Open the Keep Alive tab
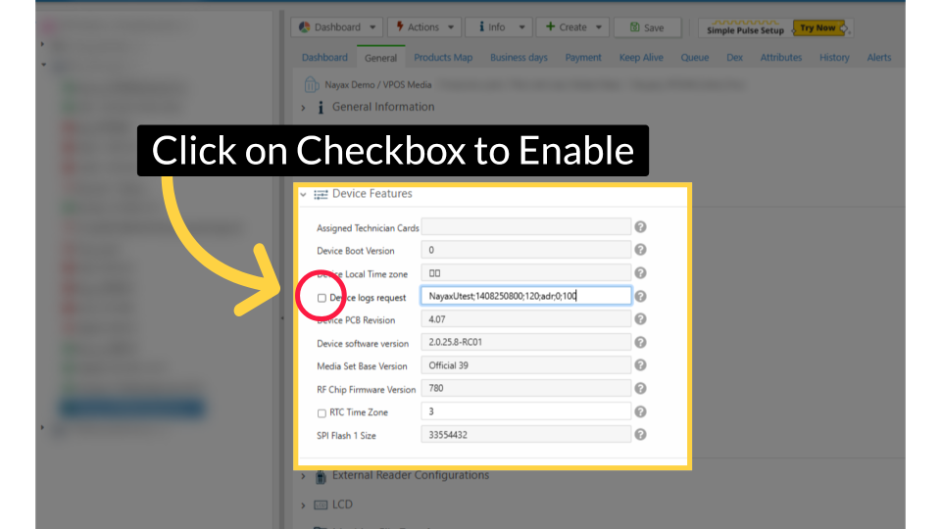Image resolution: width=941 pixels, height=529 pixels. pyautogui.click(x=643, y=58)
